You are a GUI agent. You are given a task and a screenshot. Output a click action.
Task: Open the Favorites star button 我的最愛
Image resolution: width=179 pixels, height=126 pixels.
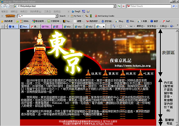(7, 21)
